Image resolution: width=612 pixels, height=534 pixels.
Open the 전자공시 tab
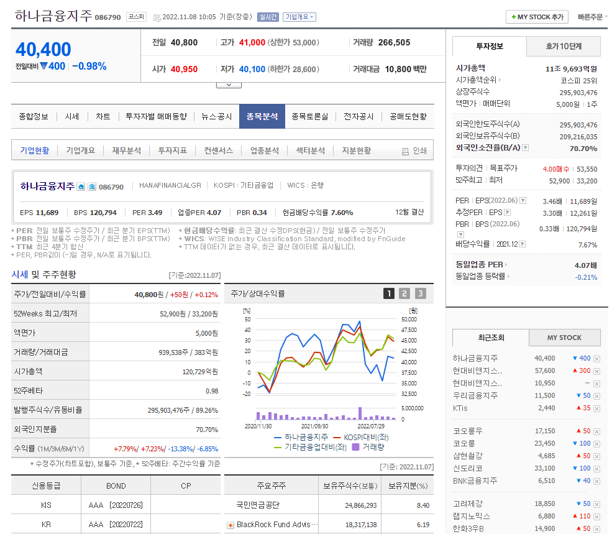(359, 116)
